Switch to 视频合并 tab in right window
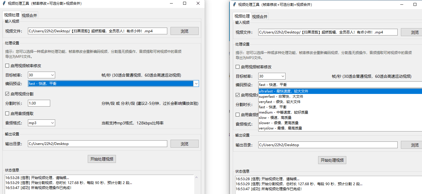This screenshot has height=194, width=422. click(260, 17)
